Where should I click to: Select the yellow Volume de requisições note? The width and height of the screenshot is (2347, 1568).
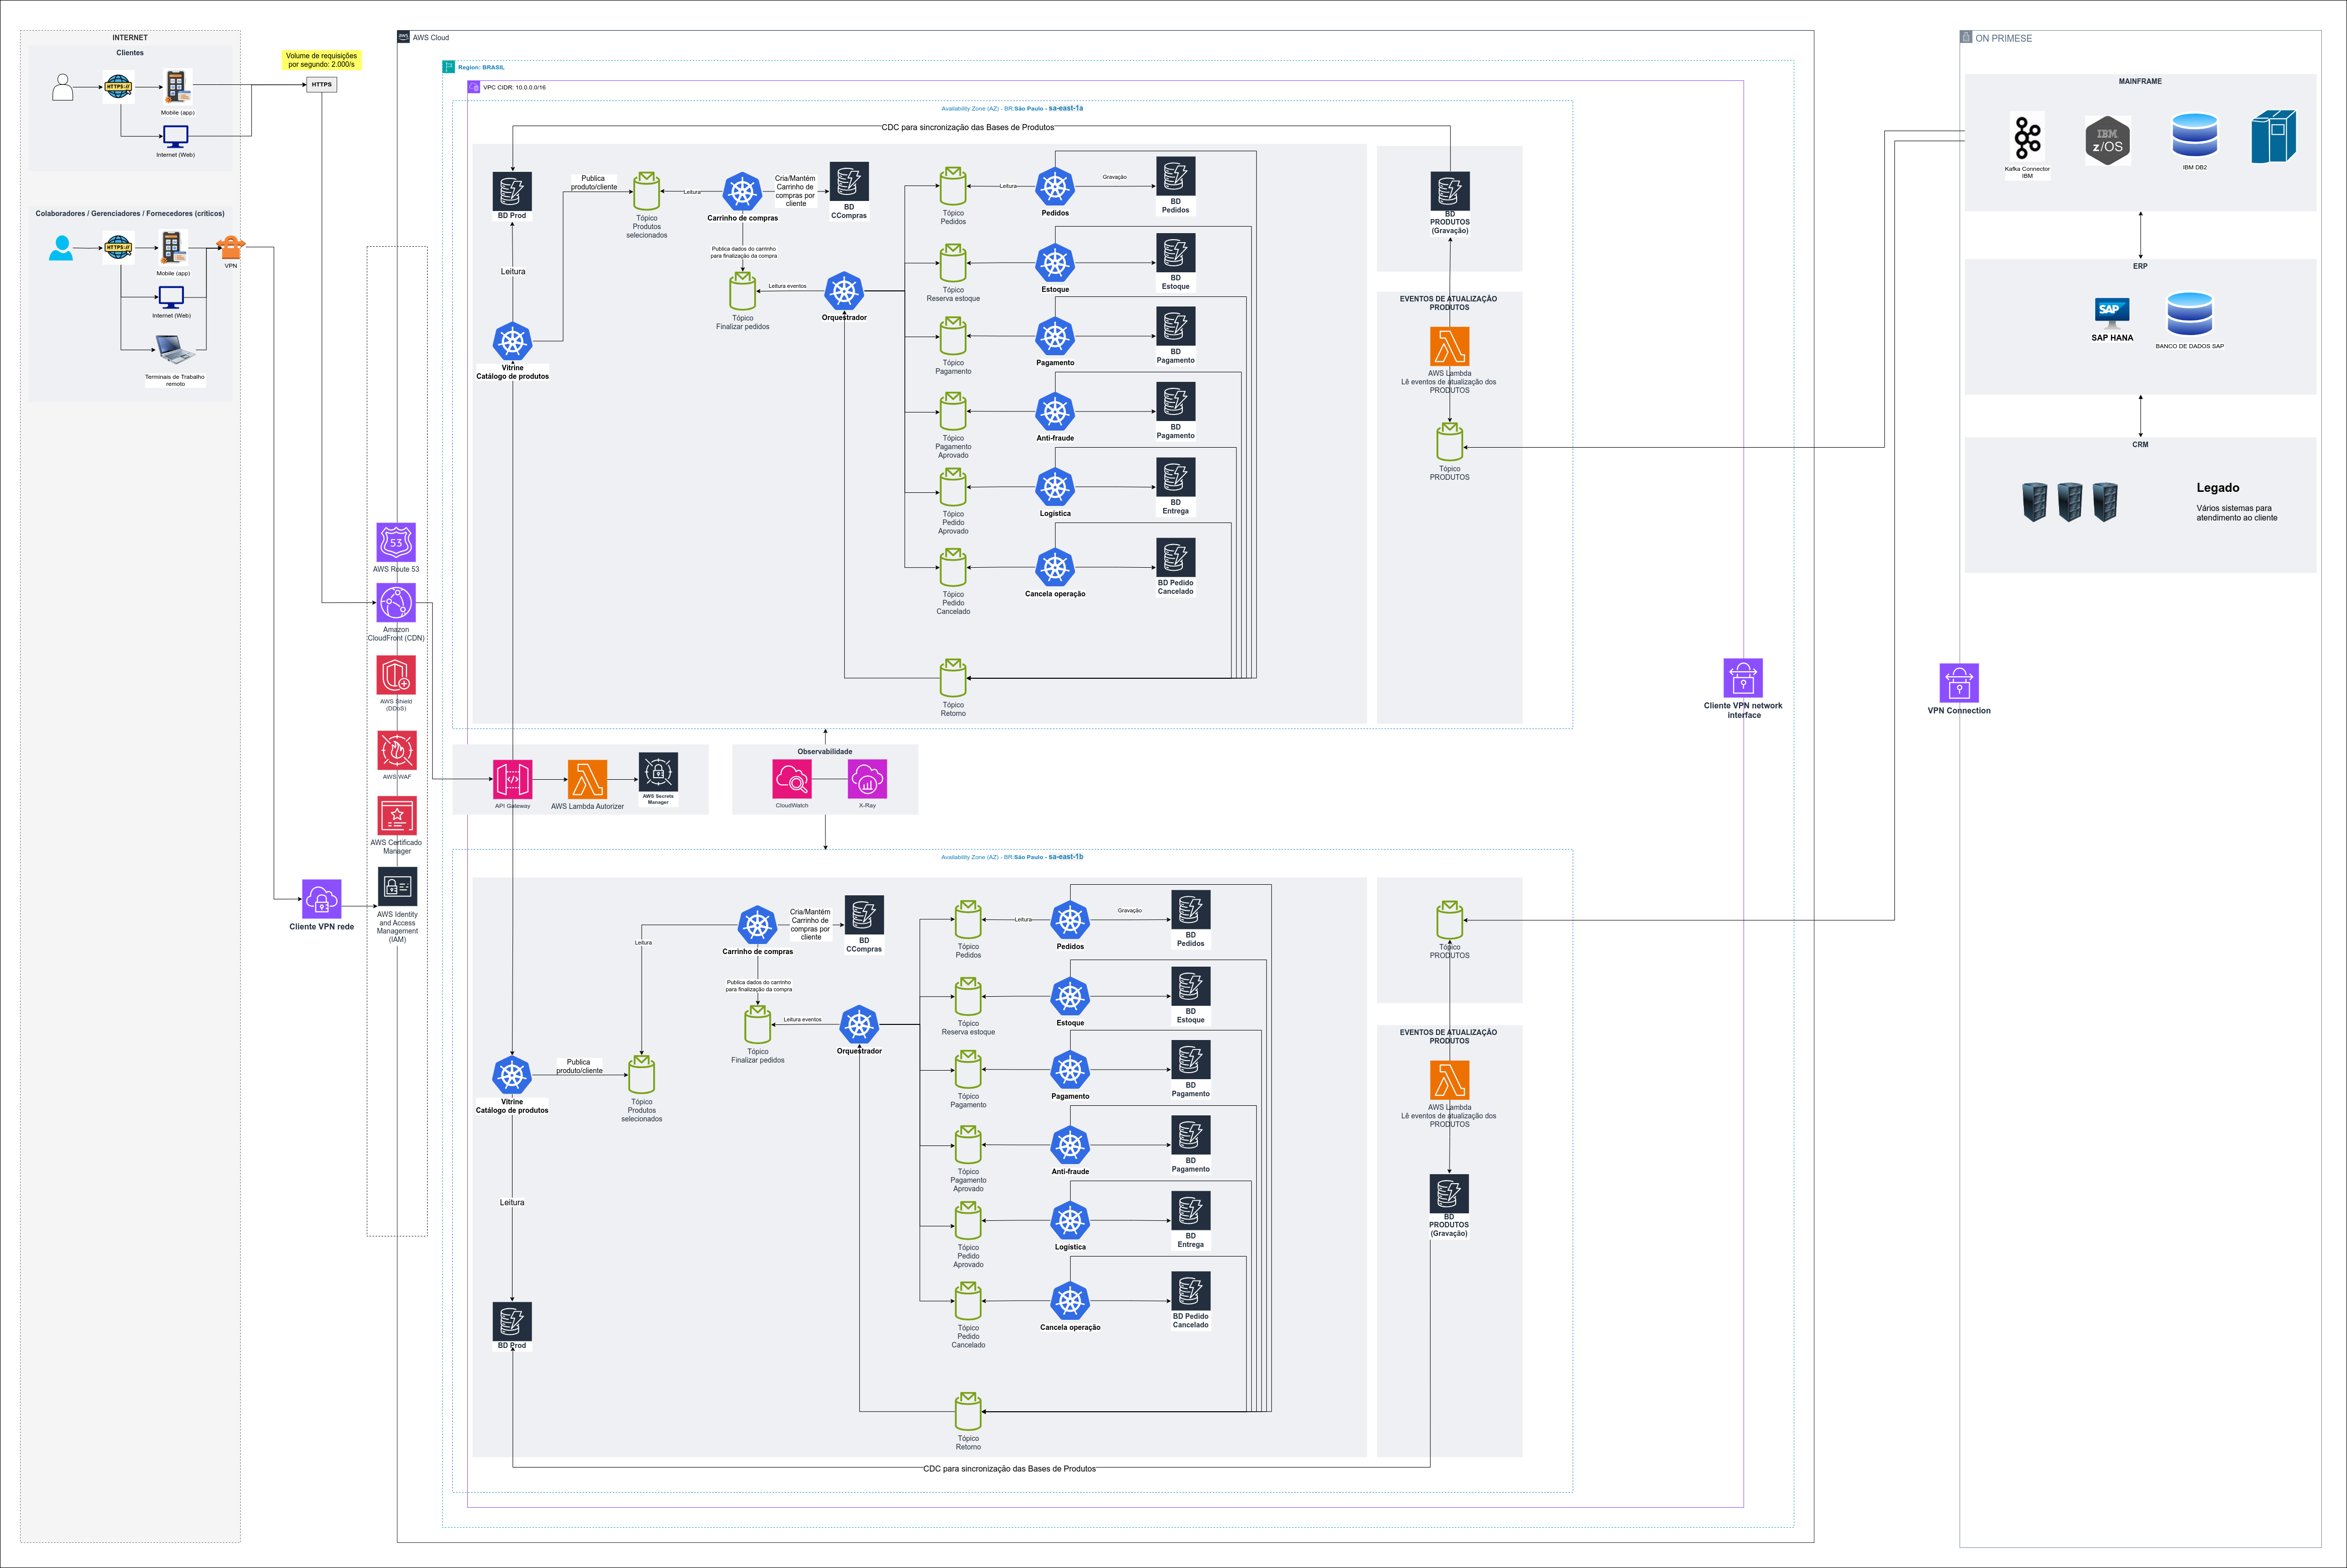point(321,60)
